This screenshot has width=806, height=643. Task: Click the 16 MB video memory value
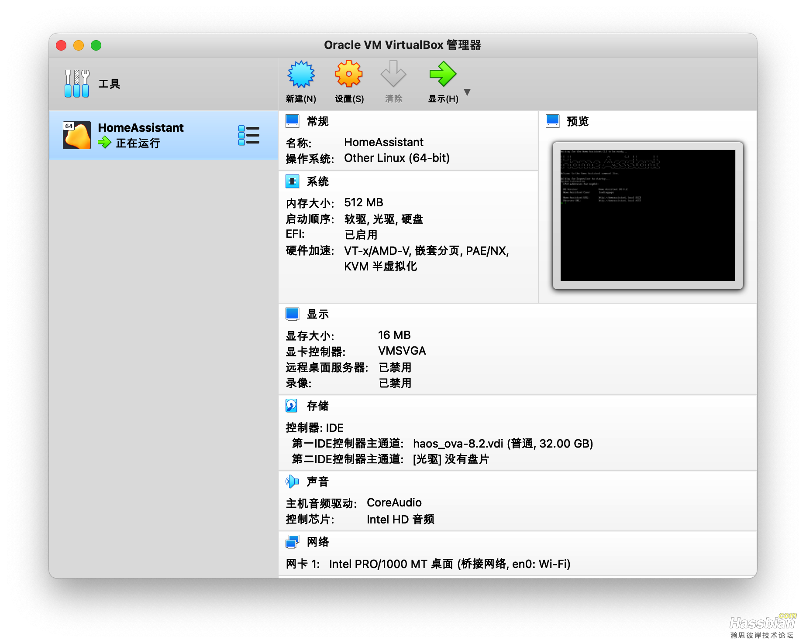(394, 335)
